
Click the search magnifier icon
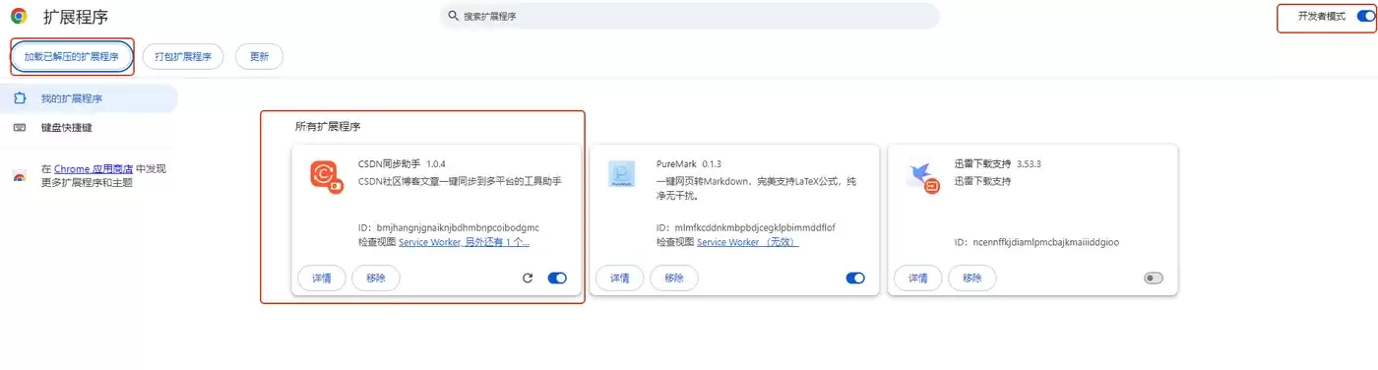tap(453, 16)
